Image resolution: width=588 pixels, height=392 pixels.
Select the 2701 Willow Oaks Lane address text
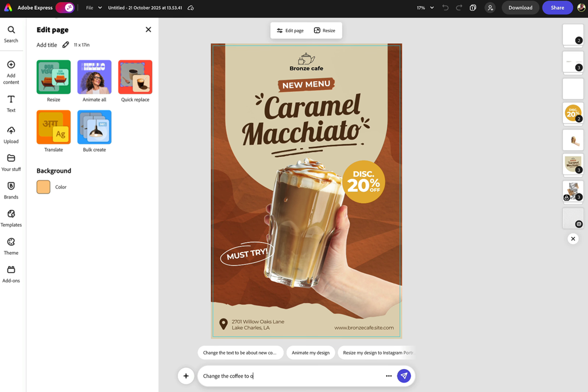point(258,324)
